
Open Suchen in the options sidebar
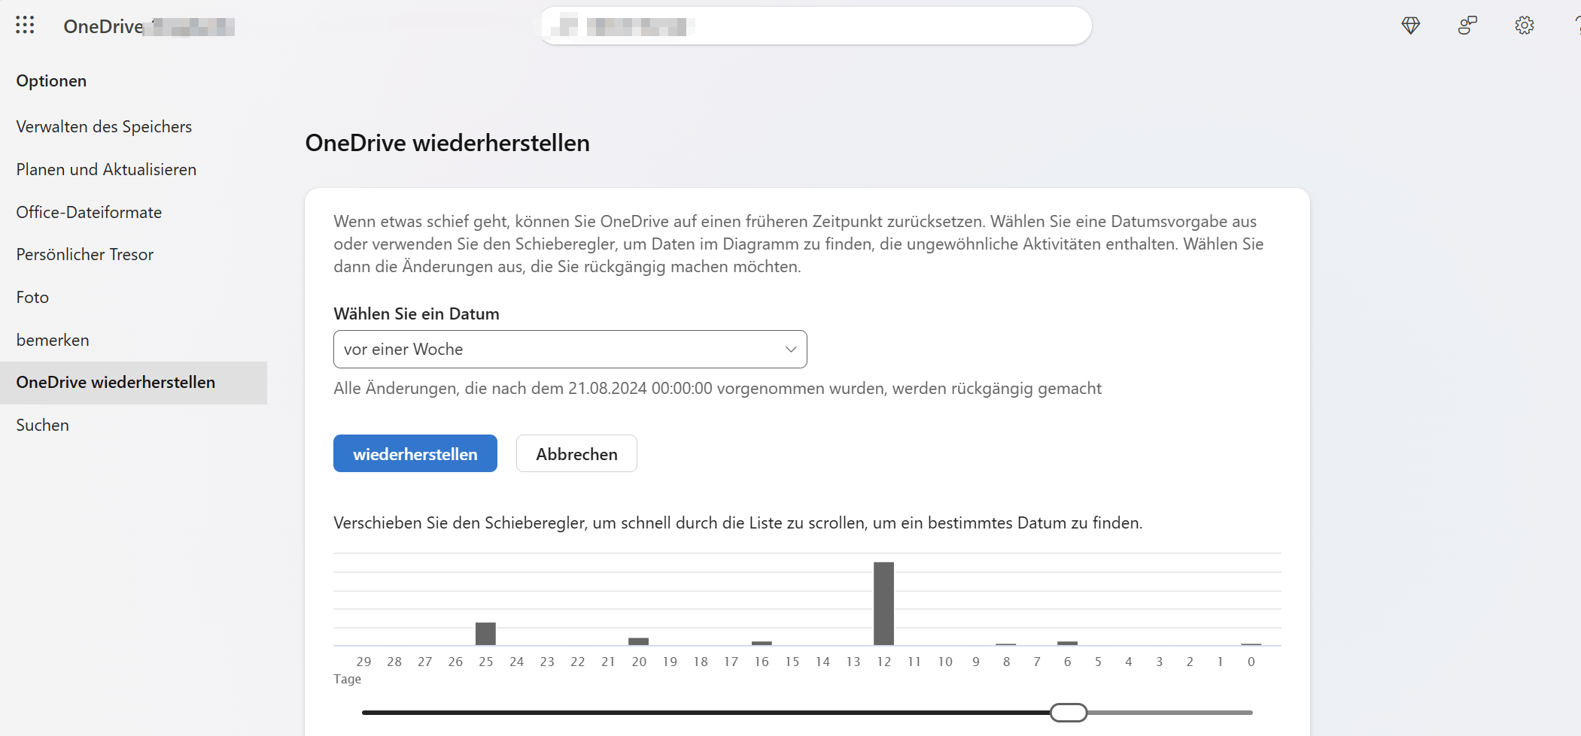pyautogui.click(x=42, y=425)
